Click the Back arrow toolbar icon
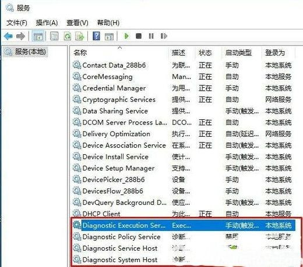The image size is (303, 267). point(8,36)
